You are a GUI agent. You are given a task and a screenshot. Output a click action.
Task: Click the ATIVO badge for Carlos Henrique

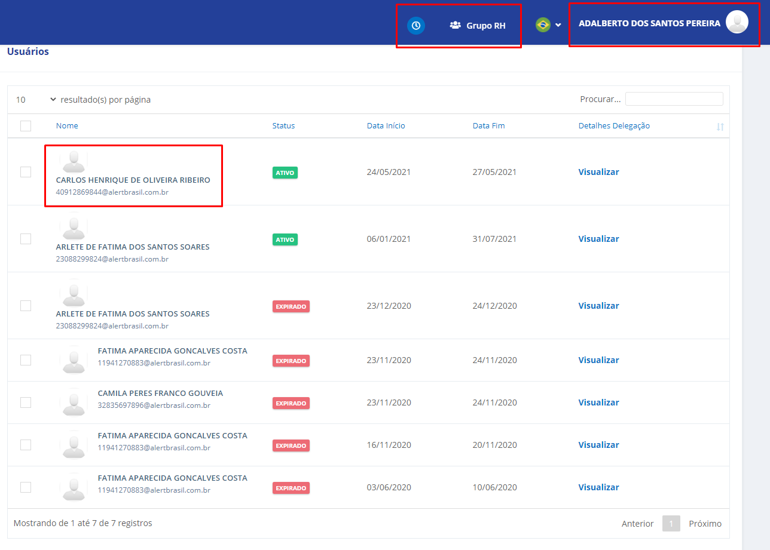click(285, 173)
